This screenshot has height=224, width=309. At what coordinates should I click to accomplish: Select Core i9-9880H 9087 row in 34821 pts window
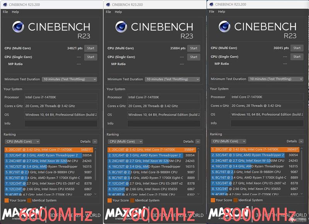(x=49, y=172)
